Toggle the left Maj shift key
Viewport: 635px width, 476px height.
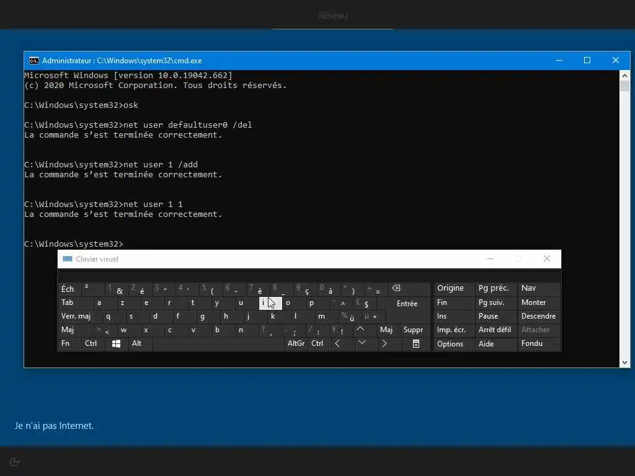[x=76, y=330]
